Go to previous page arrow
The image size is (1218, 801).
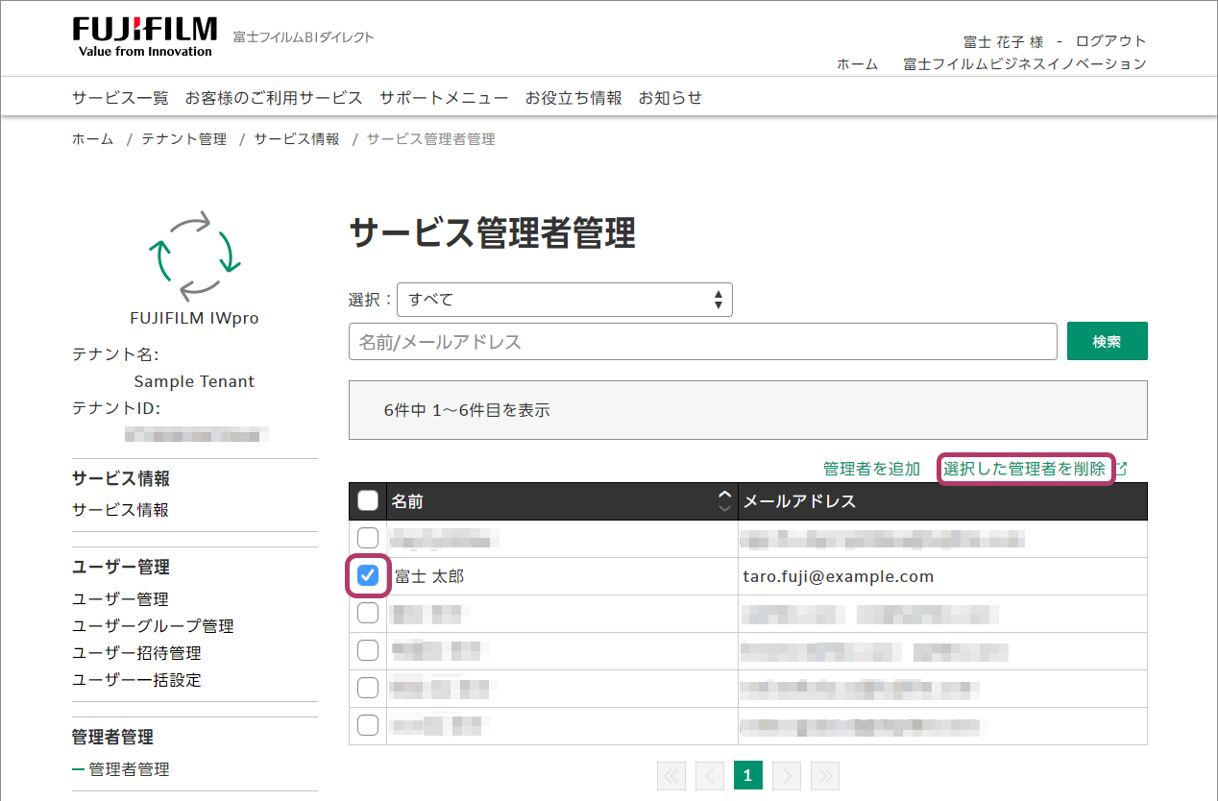tap(710, 776)
